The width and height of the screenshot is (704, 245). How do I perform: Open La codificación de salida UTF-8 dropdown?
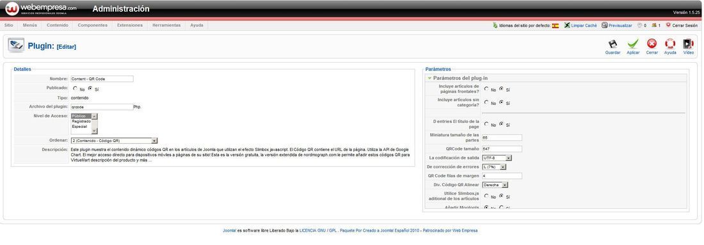pyautogui.click(x=497, y=158)
